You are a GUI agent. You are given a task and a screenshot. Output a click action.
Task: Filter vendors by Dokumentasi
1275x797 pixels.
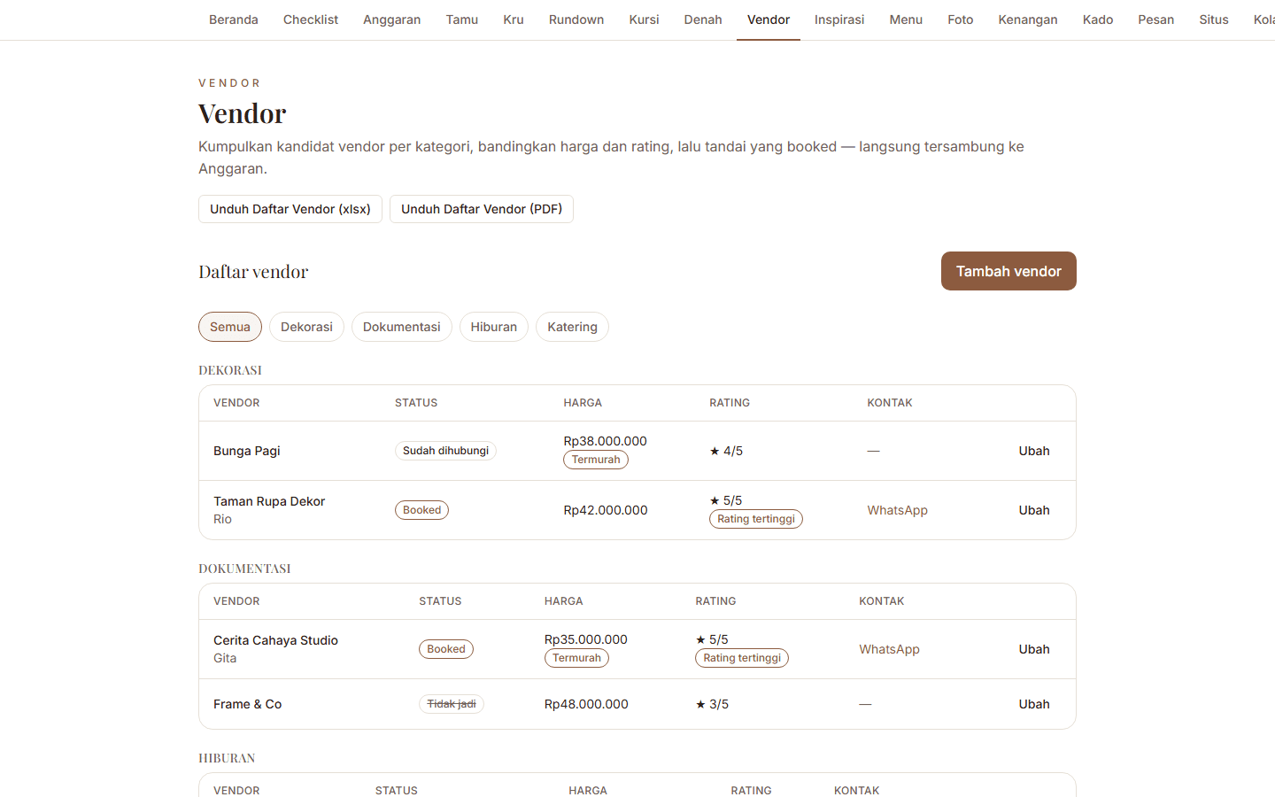(x=402, y=327)
